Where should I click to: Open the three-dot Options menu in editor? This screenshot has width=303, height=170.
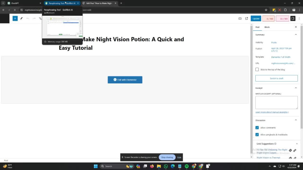pyautogui.click(x=299, y=18)
